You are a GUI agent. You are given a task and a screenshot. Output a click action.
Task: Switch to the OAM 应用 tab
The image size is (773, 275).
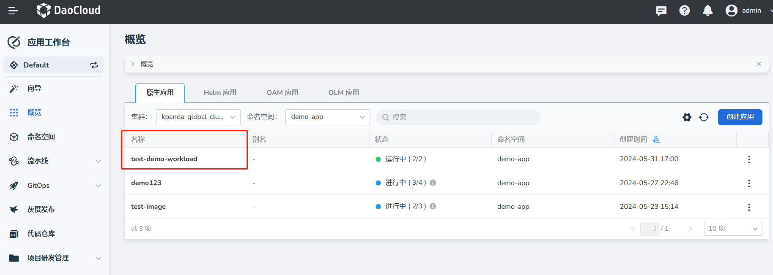pos(282,93)
